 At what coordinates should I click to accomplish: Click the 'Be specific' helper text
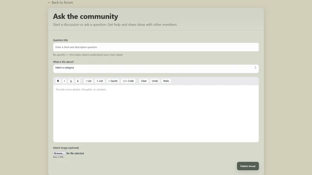(88, 55)
